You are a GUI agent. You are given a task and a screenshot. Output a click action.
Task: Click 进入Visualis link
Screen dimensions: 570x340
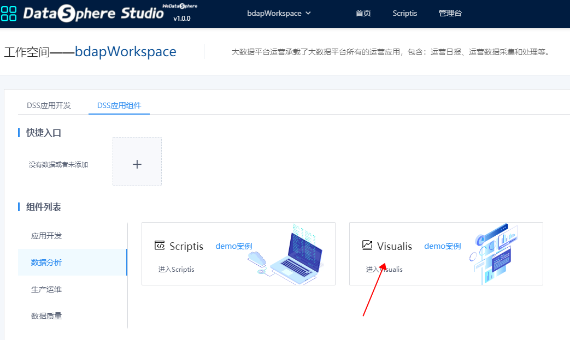point(384,269)
